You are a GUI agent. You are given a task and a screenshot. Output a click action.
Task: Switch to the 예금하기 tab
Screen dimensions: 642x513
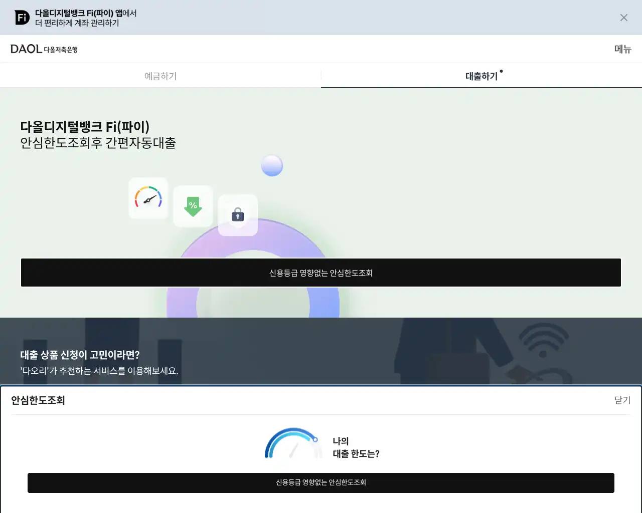pos(160,76)
